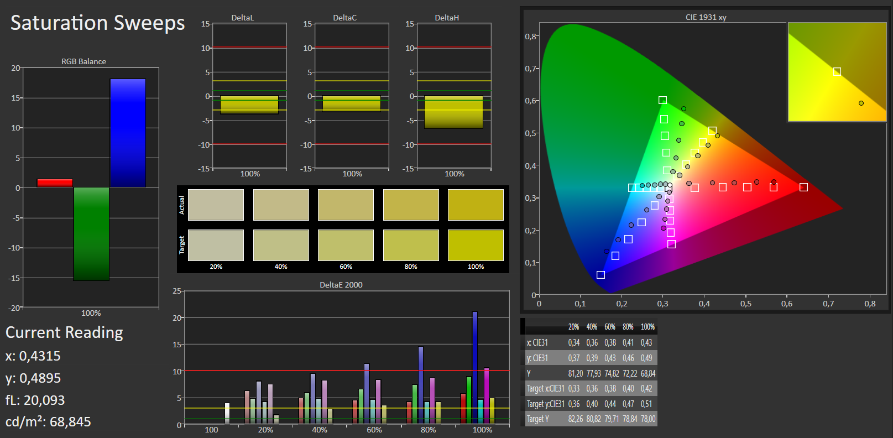Viewport: 893px width, 438px height.
Task: Click the white bar above 100 in DeltaE 2000
Action: pyautogui.click(x=227, y=413)
